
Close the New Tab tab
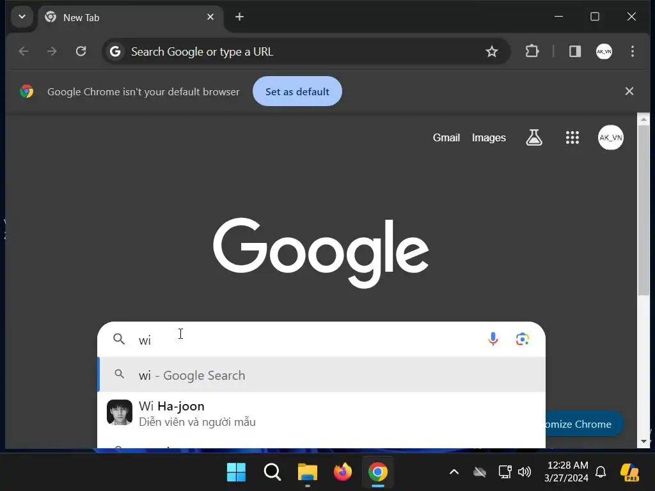tap(210, 17)
